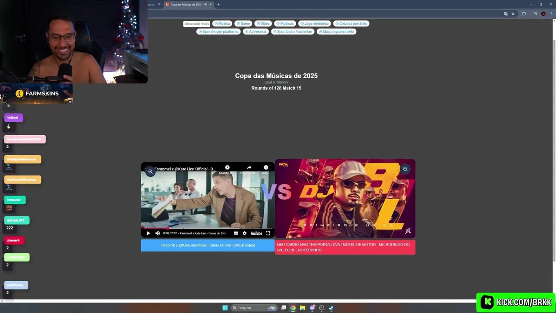Click the FARMSKINS banner
Viewport: 556px width, 313px height.
click(36, 94)
